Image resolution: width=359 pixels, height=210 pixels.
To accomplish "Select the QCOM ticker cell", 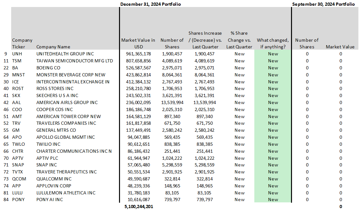I will point(19,179).
